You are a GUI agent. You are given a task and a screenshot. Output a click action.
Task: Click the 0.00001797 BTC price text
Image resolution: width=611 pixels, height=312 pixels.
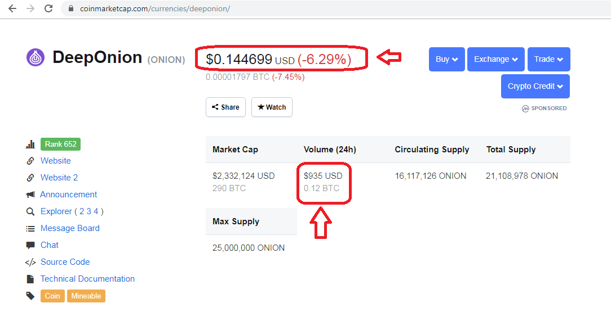[237, 77]
